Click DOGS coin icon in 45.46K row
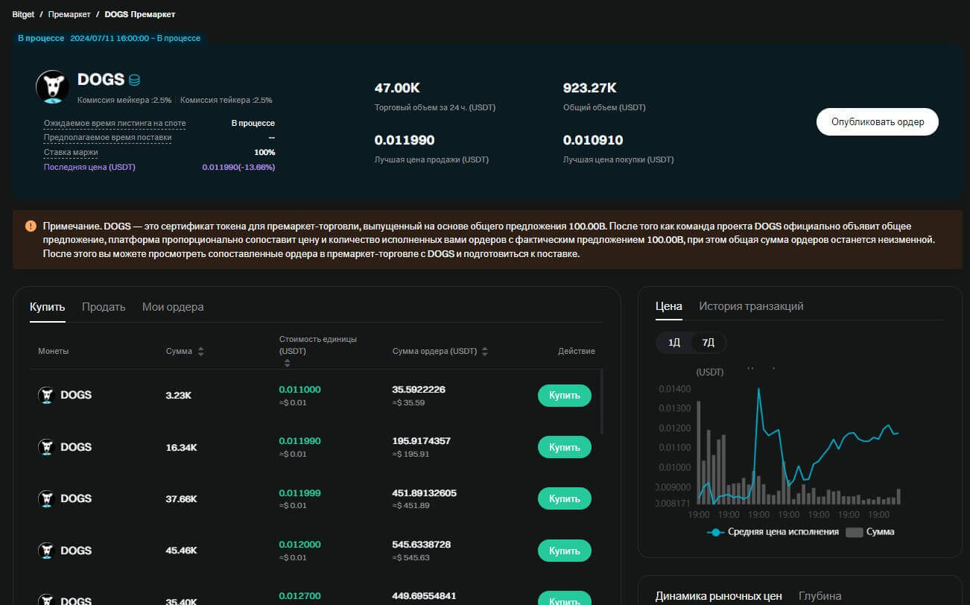The height and width of the screenshot is (605, 970). (46, 551)
